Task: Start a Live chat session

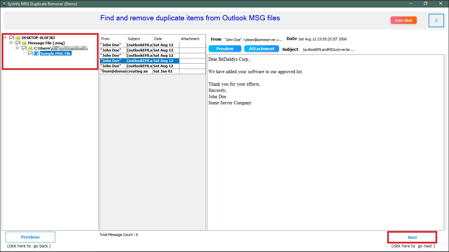Action: tap(403, 20)
